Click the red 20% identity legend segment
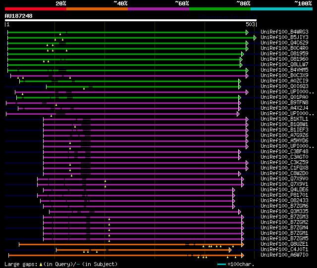 [36, 9]
